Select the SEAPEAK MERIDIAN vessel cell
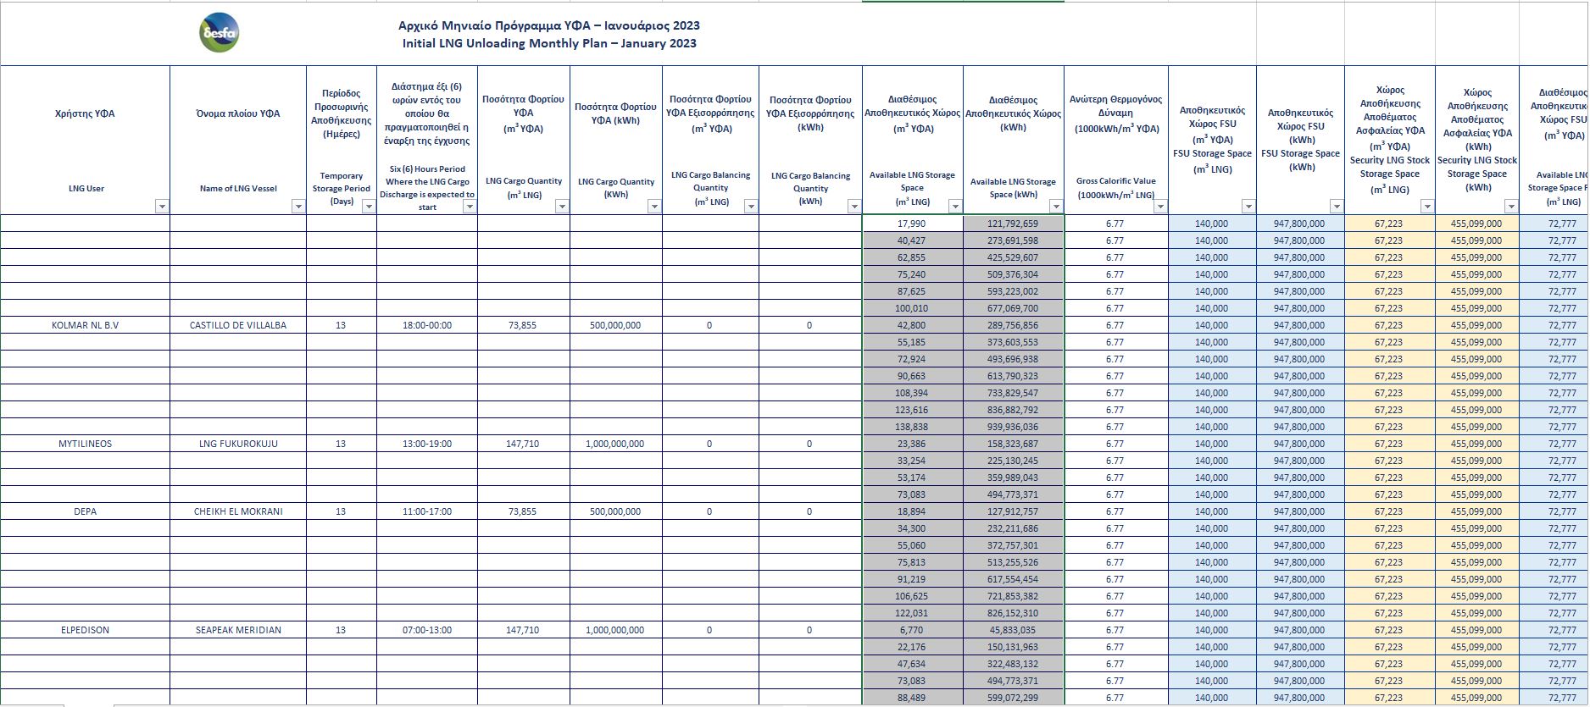 238,630
